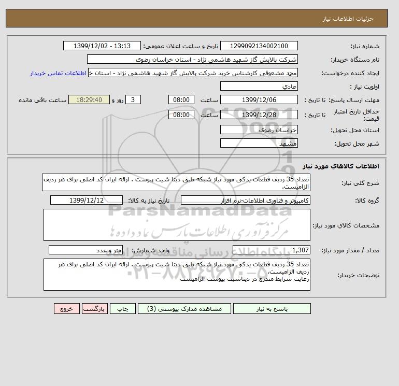399x386 pixels.
Task: Click the استان محل تحویل field
Action: click(259, 130)
